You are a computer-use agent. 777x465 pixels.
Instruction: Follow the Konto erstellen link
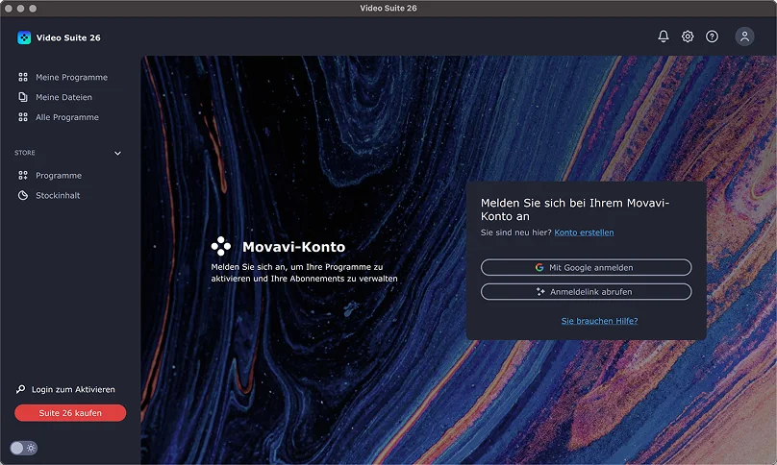[x=584, y=232]
